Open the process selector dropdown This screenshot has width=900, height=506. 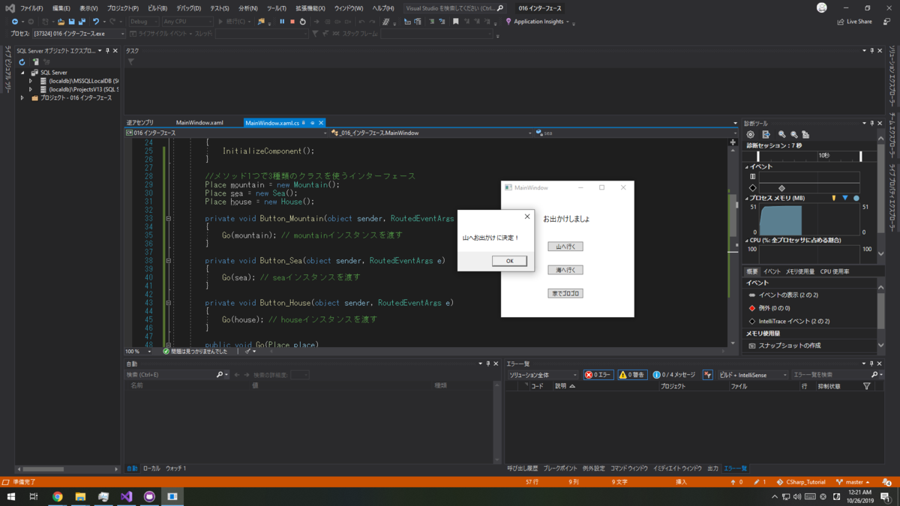pos(80,34)
